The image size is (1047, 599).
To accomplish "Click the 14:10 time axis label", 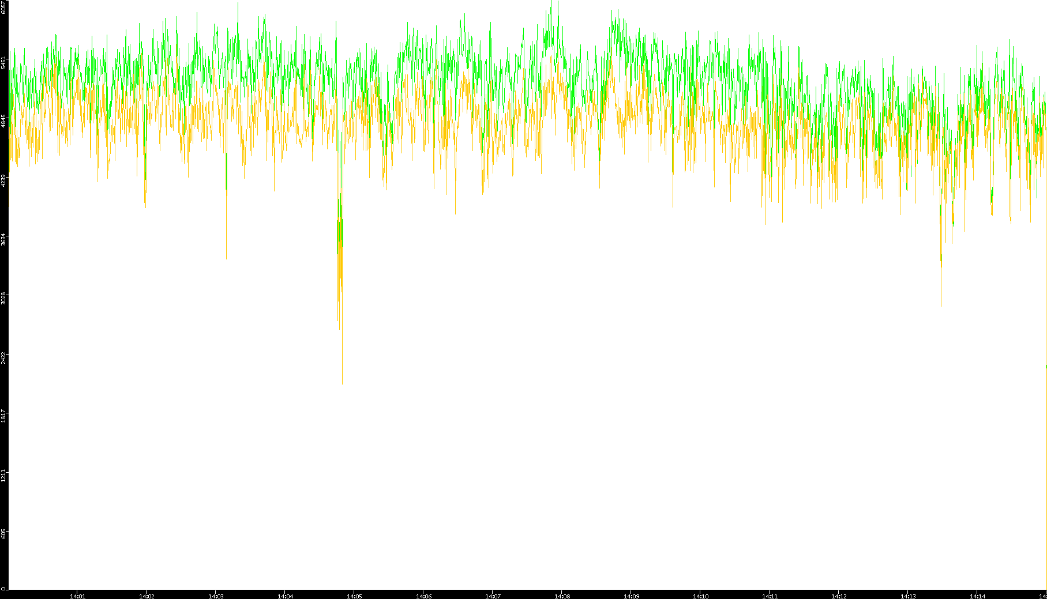I will click(x=700, y=596).
